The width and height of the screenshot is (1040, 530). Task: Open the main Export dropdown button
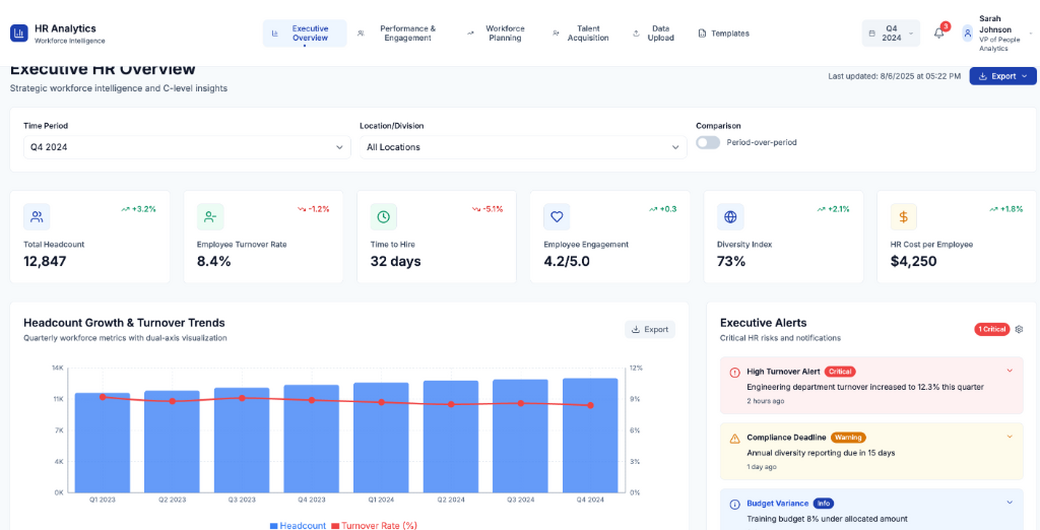(x=1003, y=76)
